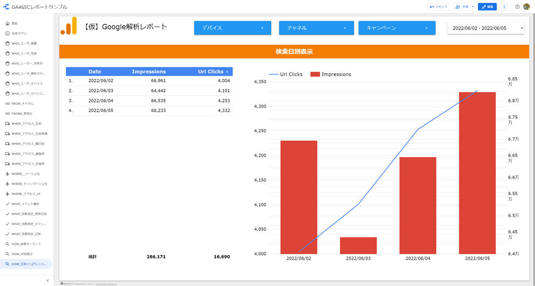
Task: Expand the share button dropdown arrow
Action: 472,7
